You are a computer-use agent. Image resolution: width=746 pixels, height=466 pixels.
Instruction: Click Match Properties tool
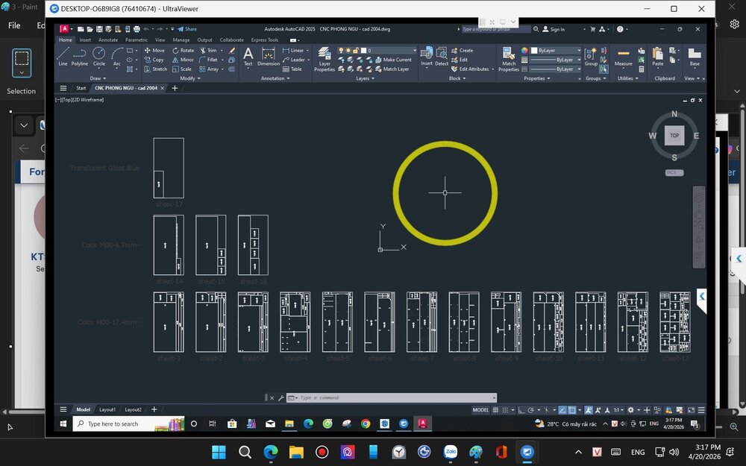(509, 59)
